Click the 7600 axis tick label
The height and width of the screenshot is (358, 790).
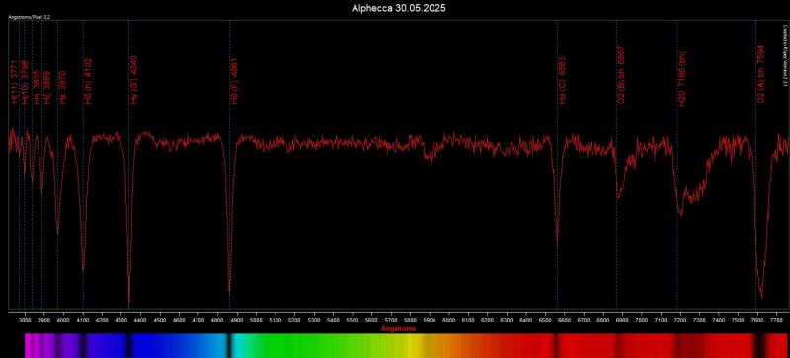click(x=757, y=320)
